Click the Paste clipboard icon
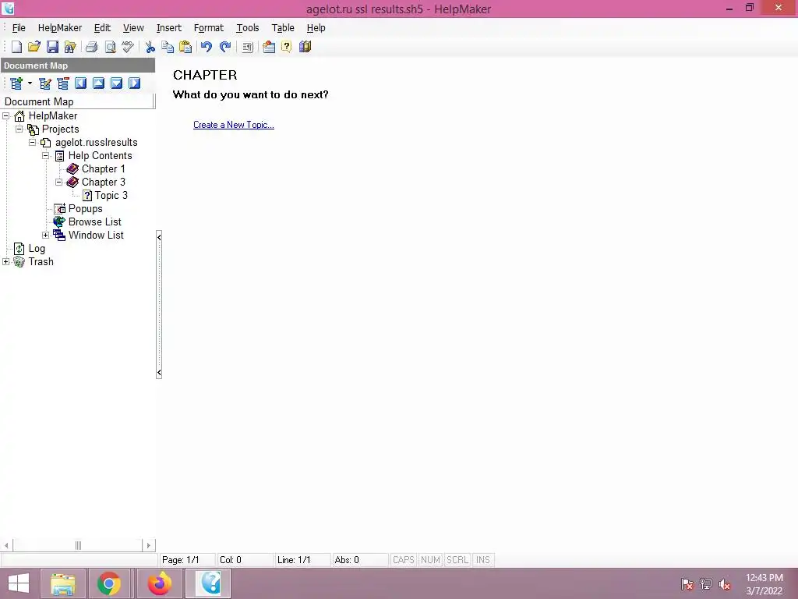 185,47
